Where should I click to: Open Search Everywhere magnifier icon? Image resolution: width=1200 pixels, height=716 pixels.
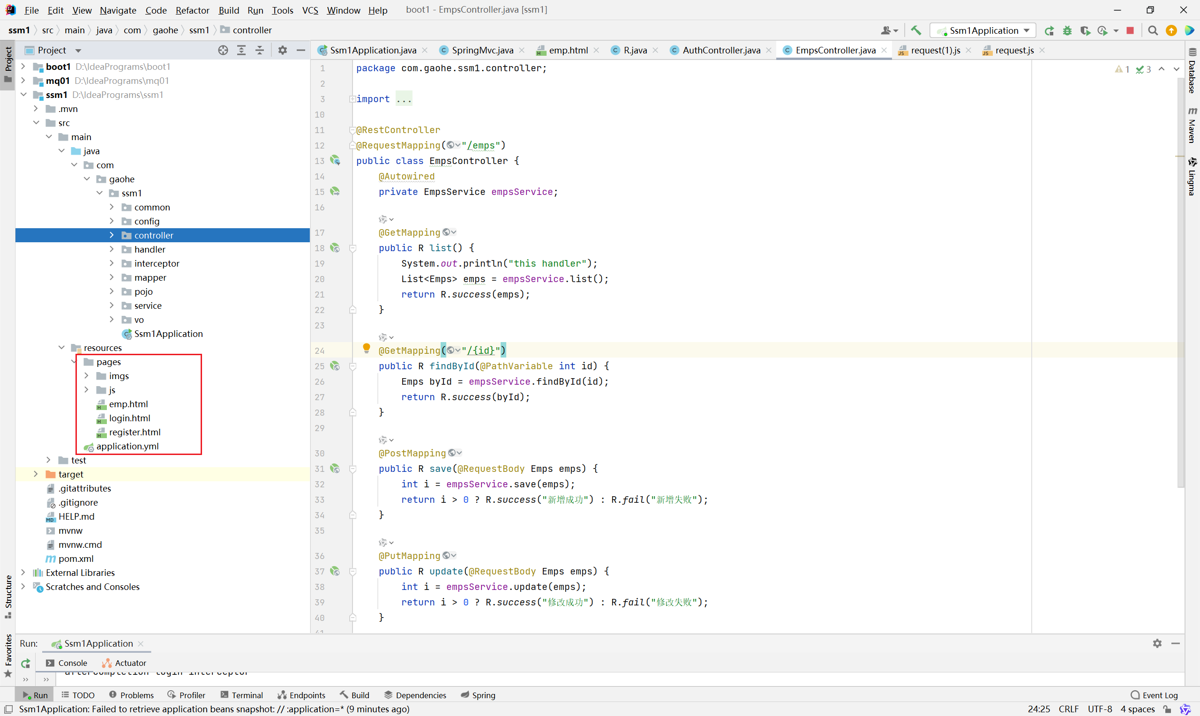pyautogui.click(x=1153, y=30)
